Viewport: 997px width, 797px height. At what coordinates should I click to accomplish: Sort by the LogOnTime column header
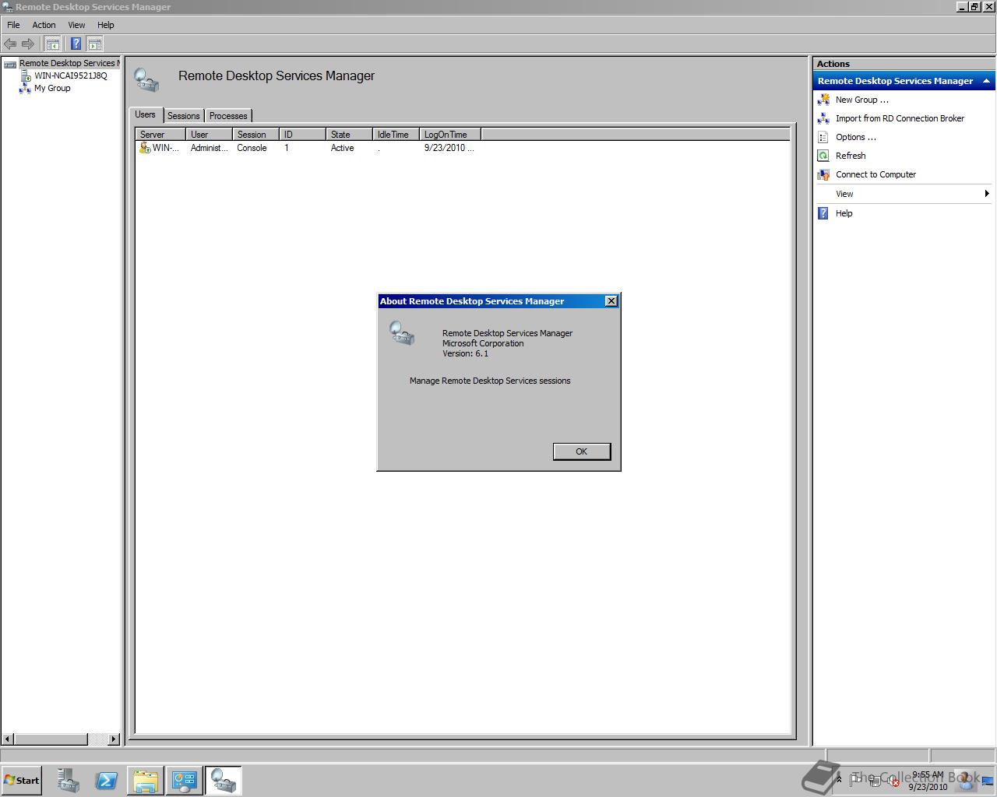coord(449,135)
